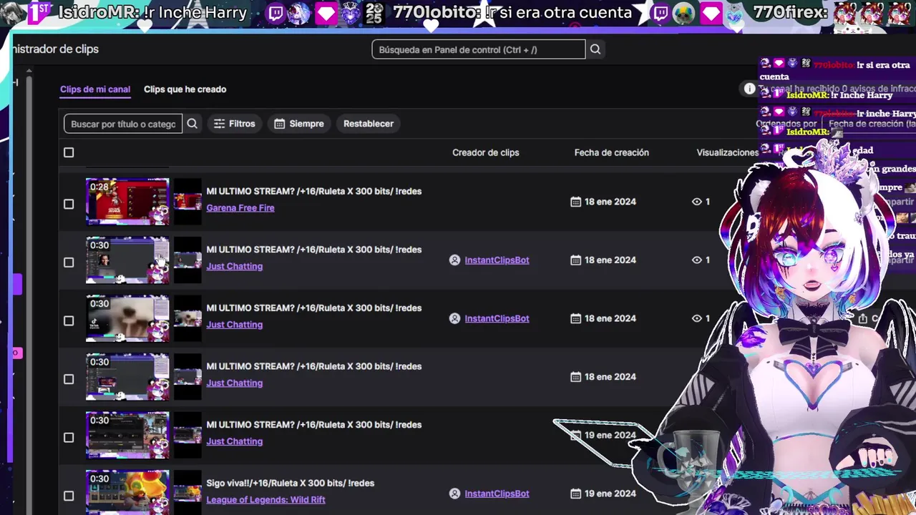Image resolution: width=916 pixels, height=515 pixels.
Task: Click the search magnifier beside the control panel search
Action: (595, 49)
